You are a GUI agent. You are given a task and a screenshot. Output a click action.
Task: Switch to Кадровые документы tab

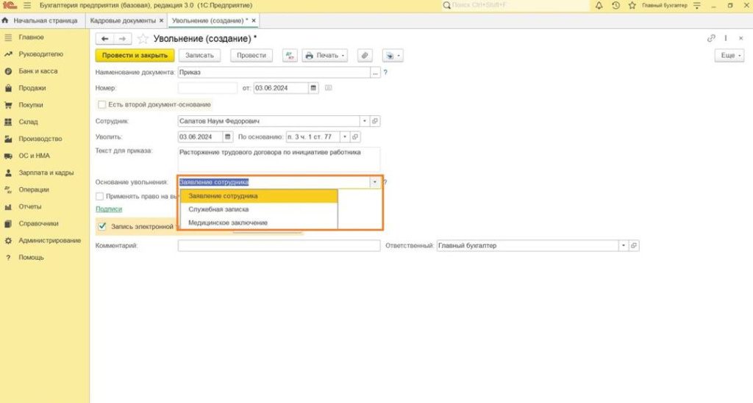pyautogui.click(x=123, y=21)
